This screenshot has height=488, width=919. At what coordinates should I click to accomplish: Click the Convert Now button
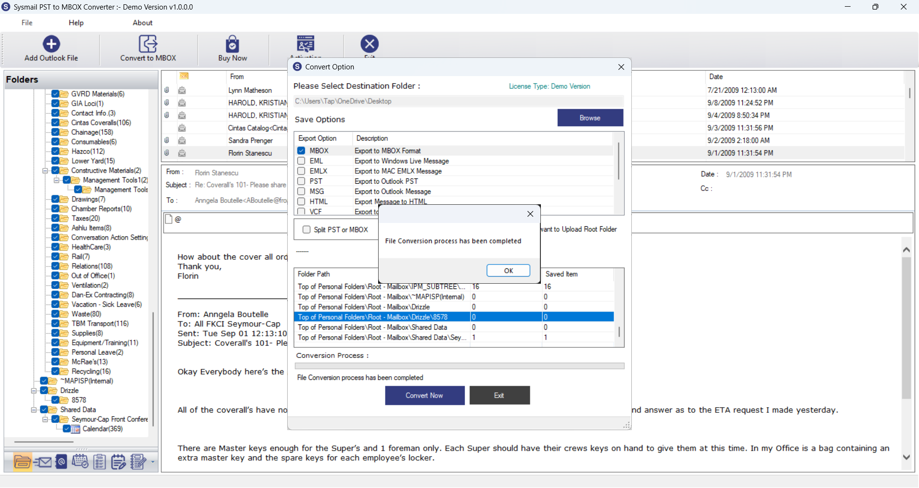pyautogui.click(x=425, y=395)
